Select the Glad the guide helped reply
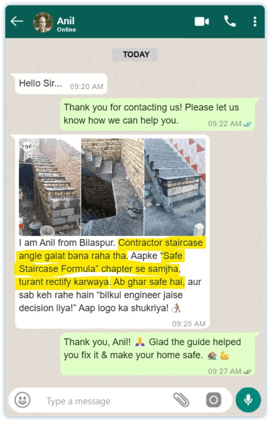This screenshot has height=422, width=270. click(157, 354)
